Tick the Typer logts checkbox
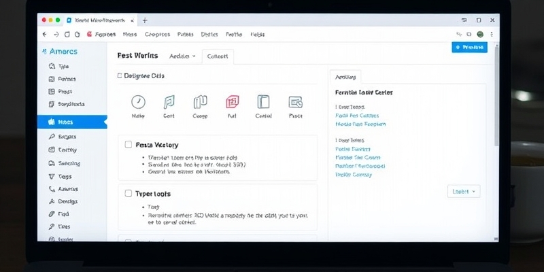The width and height of the screenshot is (544, 272). pyautogui.click(x=129, y=193)
